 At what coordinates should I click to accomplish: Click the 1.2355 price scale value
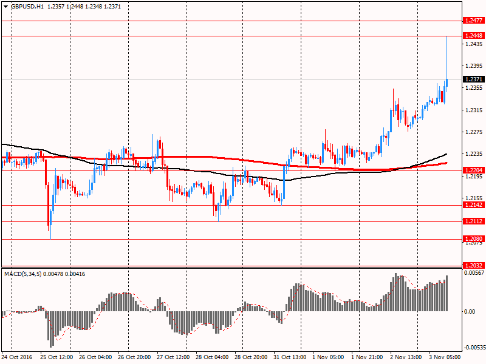(x=474, y=88)
